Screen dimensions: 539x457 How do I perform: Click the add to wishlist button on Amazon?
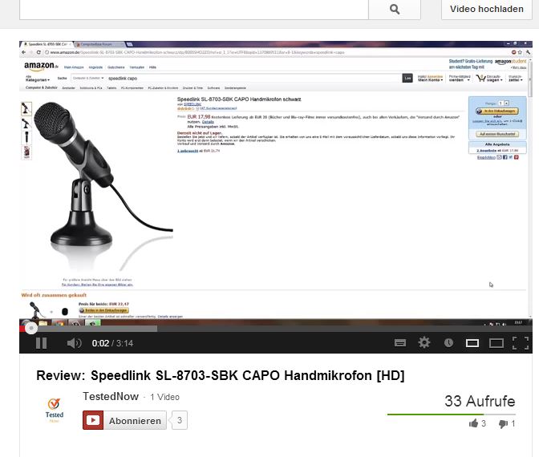coord(497,134)
